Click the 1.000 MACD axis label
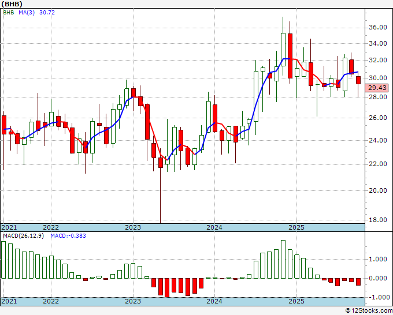The image size is (393, 315). pos(377,259)
